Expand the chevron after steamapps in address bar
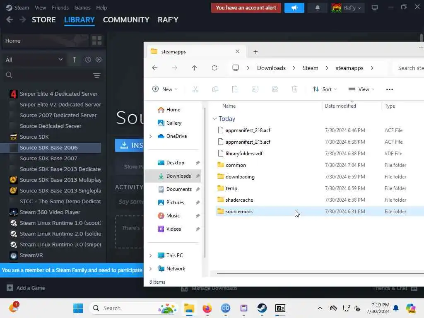Image resolution: width=424 pixels, height=318 pixels. 372,68
